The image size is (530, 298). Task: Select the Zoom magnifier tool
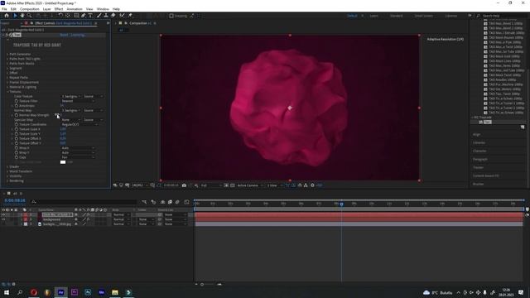pyautogui.click(x=30, y=16)
